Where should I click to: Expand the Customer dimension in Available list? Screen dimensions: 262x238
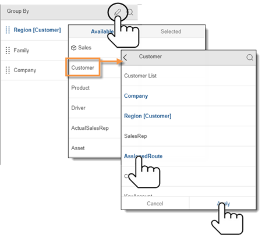coord(83,68)
